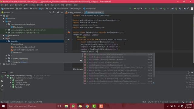Click the overlapping-squares icon in Build panel sidebar
This screenshot has height=109, width=194.
(2, 81)
